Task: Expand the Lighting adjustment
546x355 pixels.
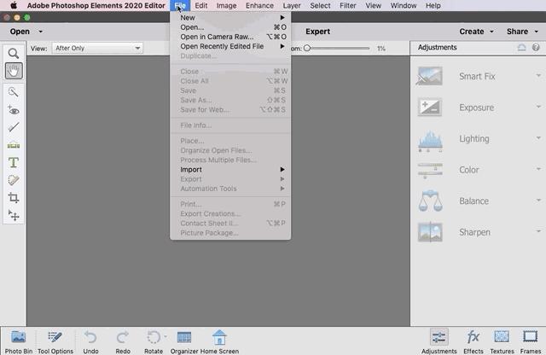Action: [538, 138]
